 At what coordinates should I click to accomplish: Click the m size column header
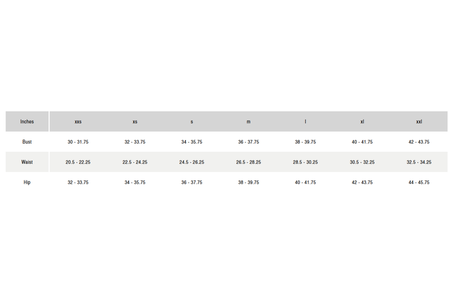tap(249, 122)
